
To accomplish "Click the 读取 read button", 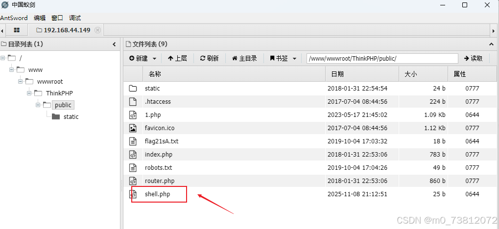I will [473, 58].
